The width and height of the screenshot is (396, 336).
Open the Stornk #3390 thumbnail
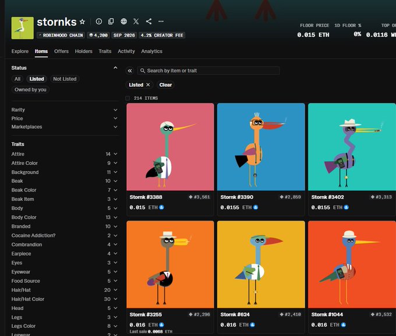click(x=261, y=147)
